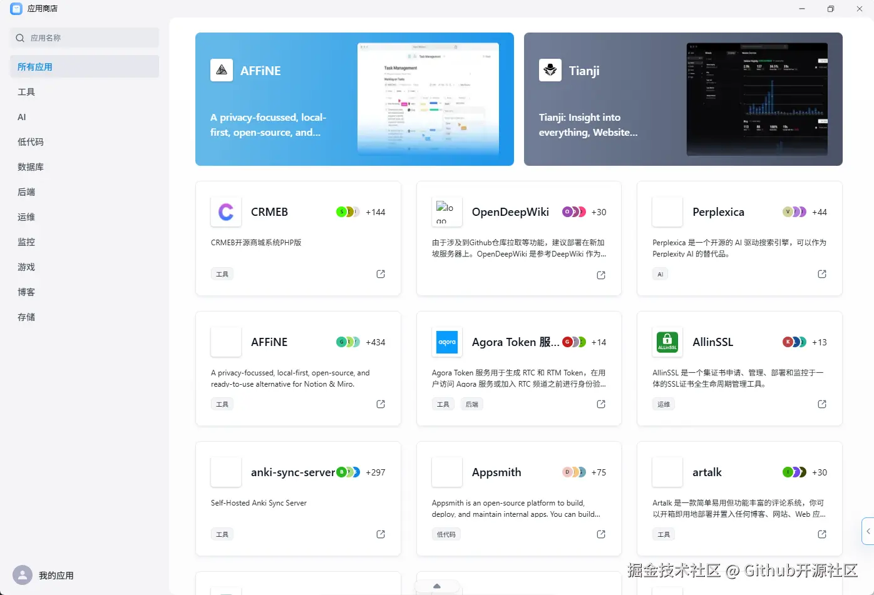Open the Tianji featured banner screenshot

tap(757, 99)
